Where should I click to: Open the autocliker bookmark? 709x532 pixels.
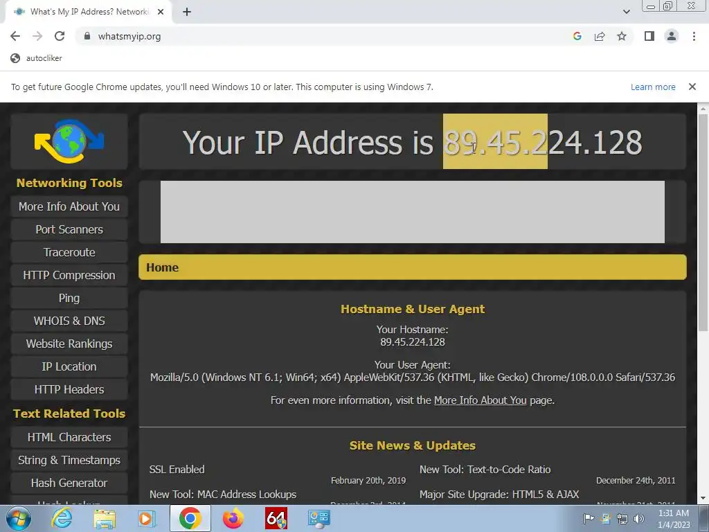click(x=37, y=58)
